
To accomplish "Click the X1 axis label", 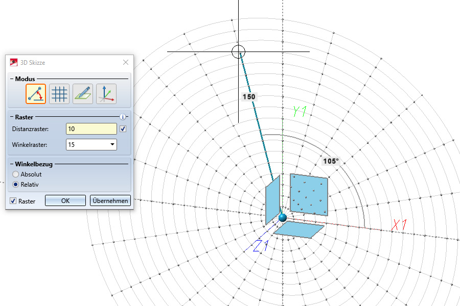I will click(x=399, y=225).
